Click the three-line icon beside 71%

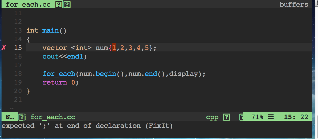[271, 117]
